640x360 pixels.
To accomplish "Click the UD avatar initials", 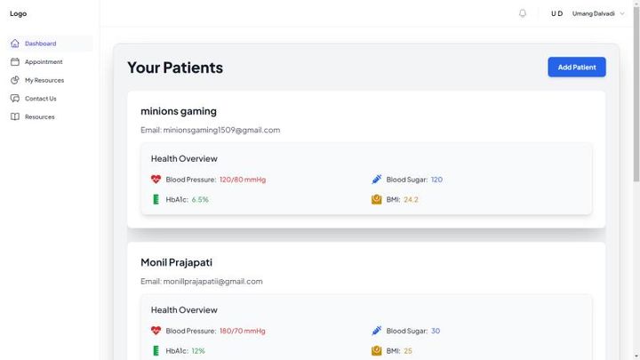I will (x=556, y=13).
